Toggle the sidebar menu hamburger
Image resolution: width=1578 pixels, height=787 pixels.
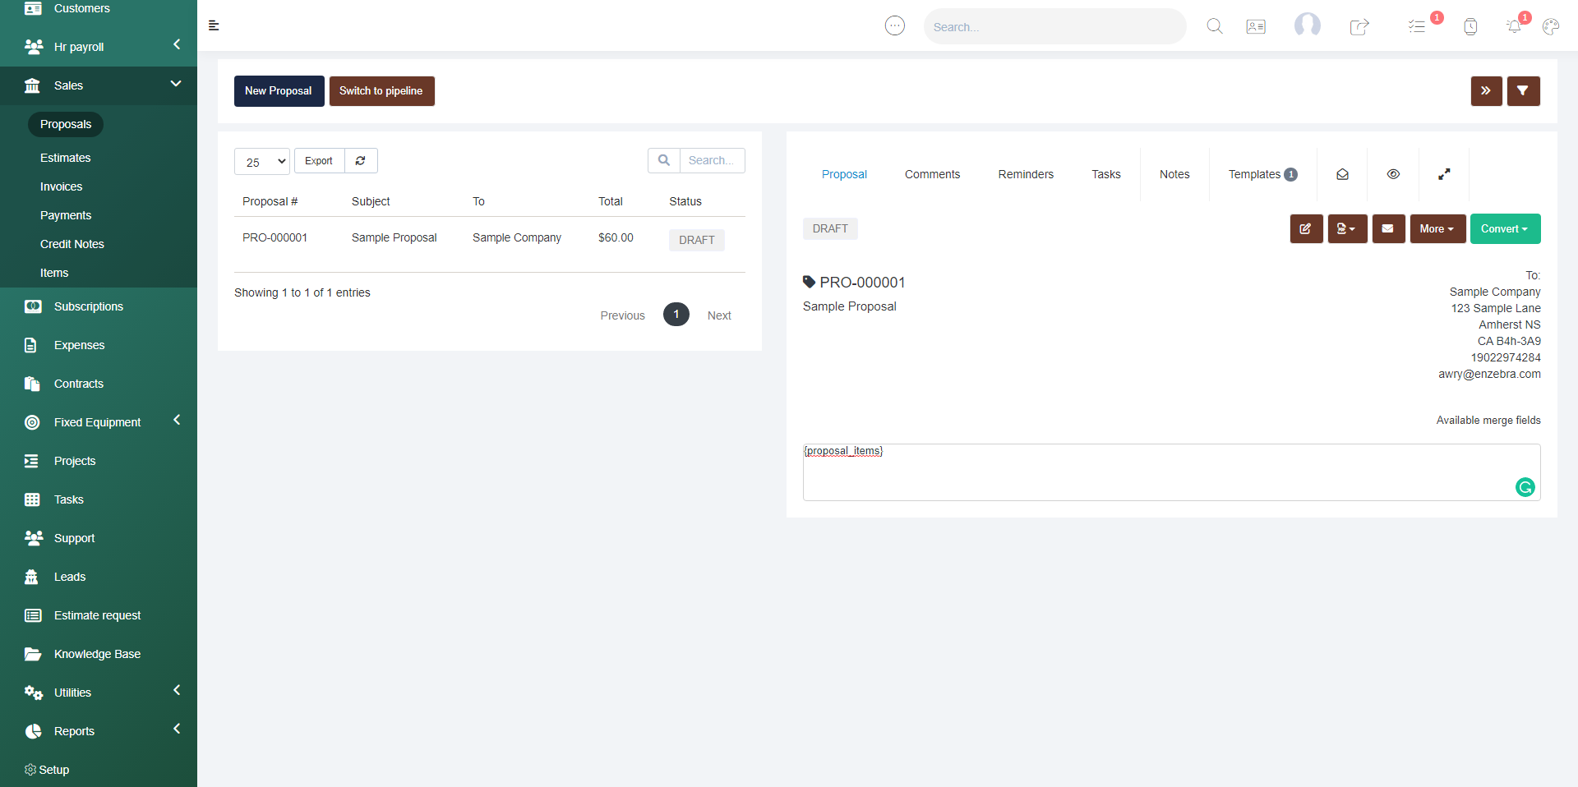[x=214, y=25]
